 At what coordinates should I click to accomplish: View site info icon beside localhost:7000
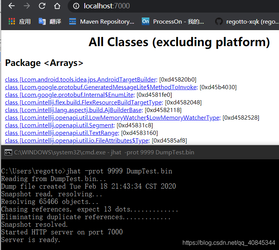tap(76, 6)
